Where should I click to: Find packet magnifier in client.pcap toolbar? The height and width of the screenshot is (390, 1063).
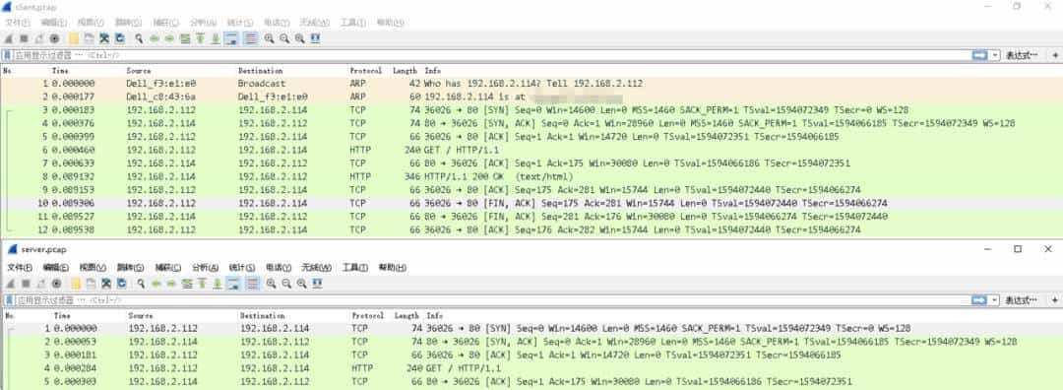(139, 38)
